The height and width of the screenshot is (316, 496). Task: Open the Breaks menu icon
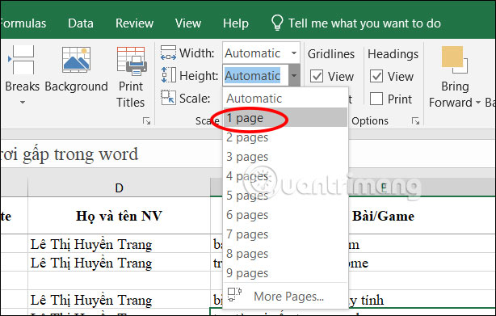tap(21, 60)
